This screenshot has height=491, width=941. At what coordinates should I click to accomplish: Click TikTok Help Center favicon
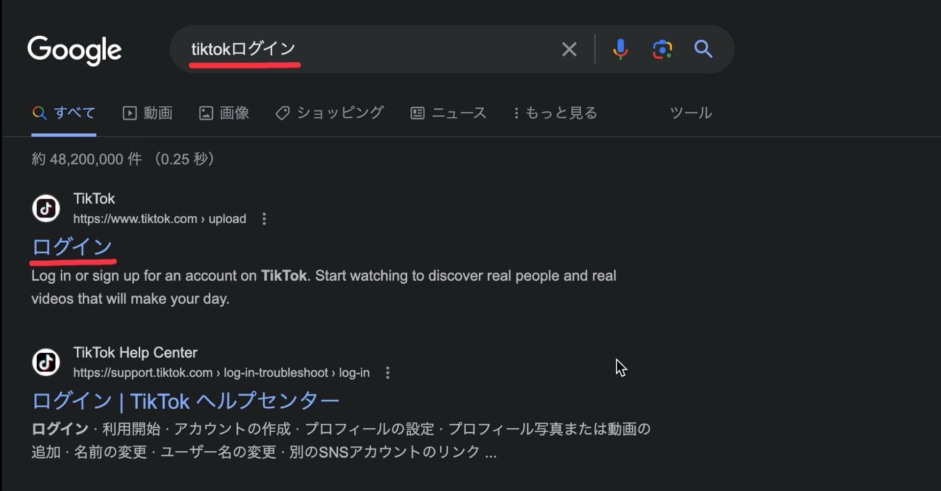coord(46,362)
